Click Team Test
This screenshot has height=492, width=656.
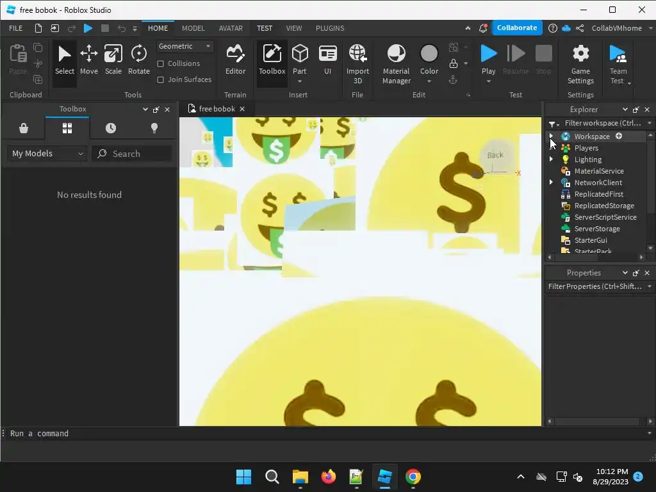point(618,65)
